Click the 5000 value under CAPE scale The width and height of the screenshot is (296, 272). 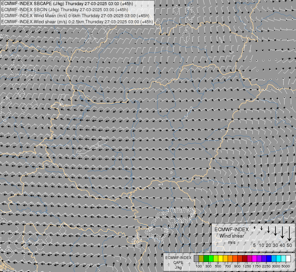tap(286, 266)
